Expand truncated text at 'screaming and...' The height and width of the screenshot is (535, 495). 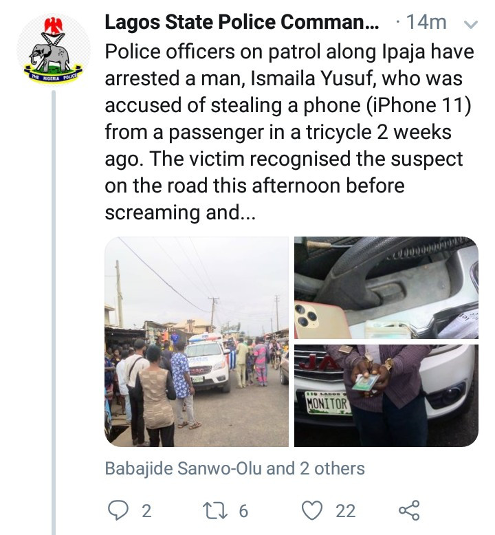pos(180,213)
